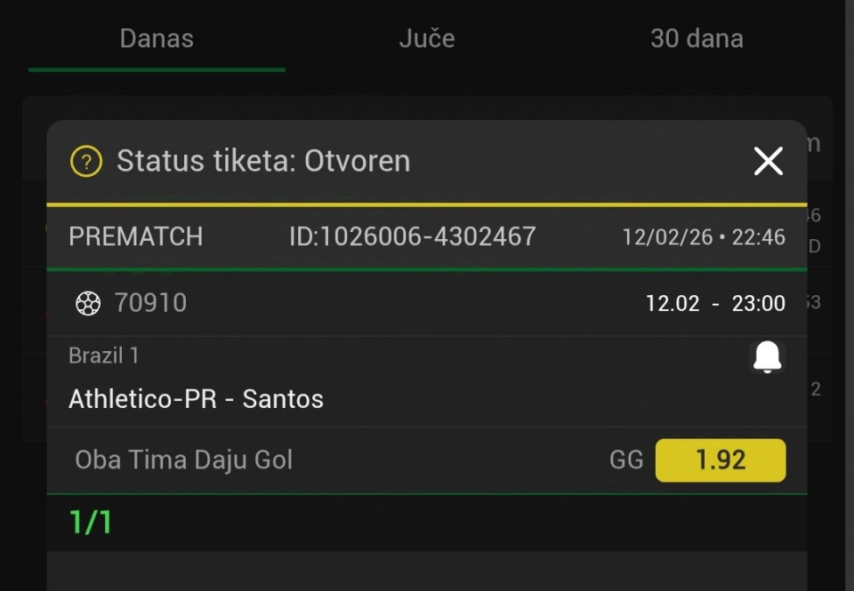Click the yellow question mark status icon
This screenshot has height=591, width=854.
point(86,162)
